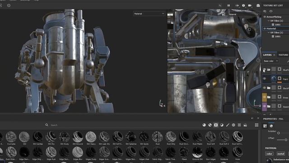Select the Crumples smart mask
This screenshot has height=163, width=289.
point(11,138)
